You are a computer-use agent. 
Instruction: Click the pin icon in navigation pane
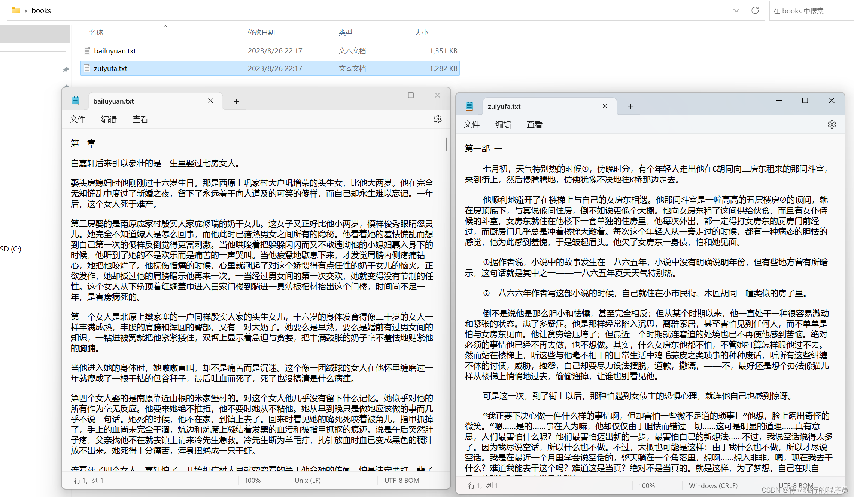click(x=66, y=70)
